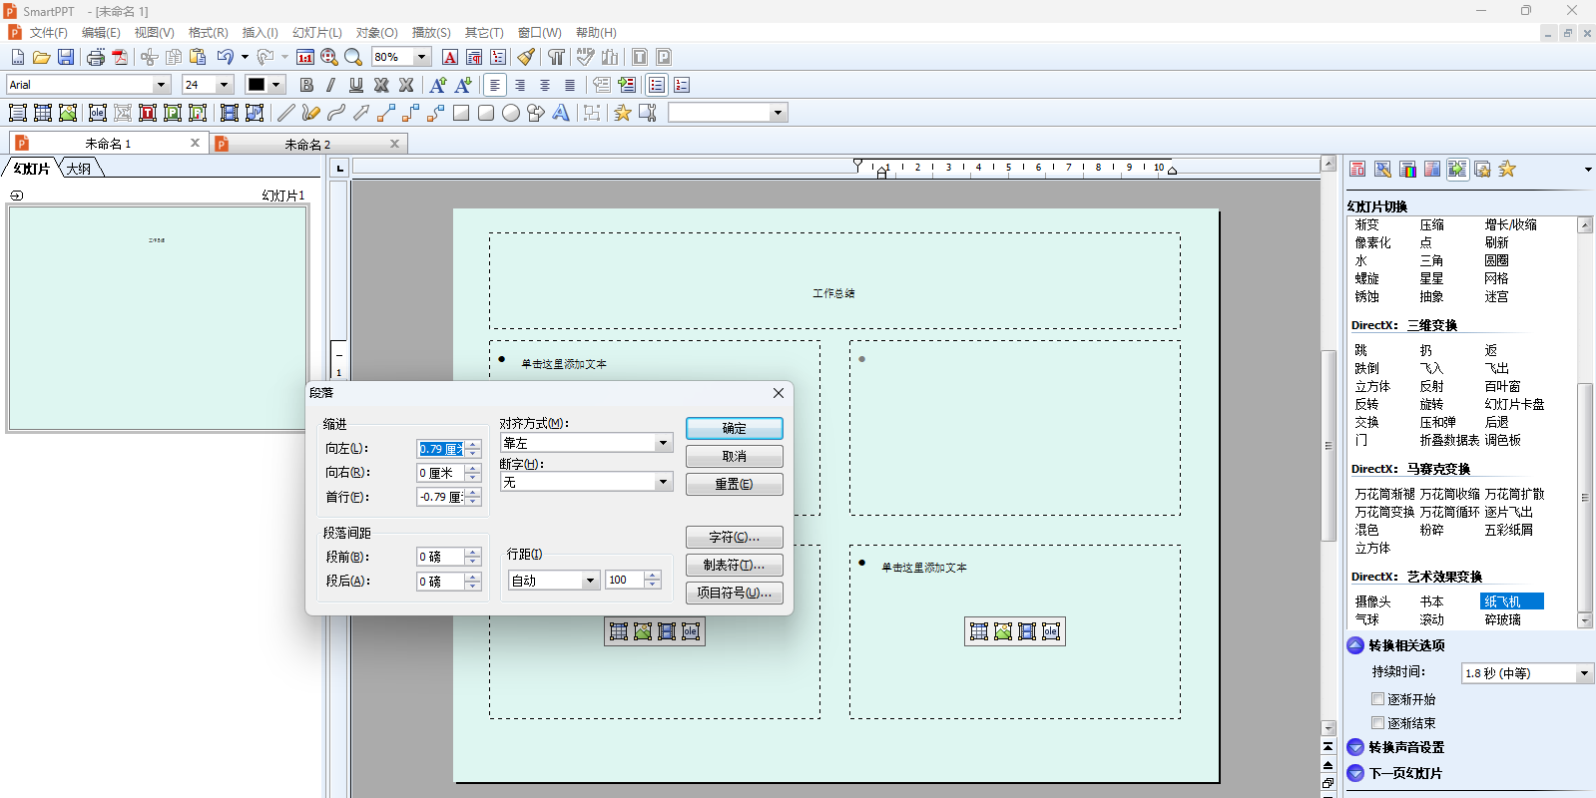The image size is (1596, 798).
Task: Click the Underline formatting icon
Action: [355, 85]
